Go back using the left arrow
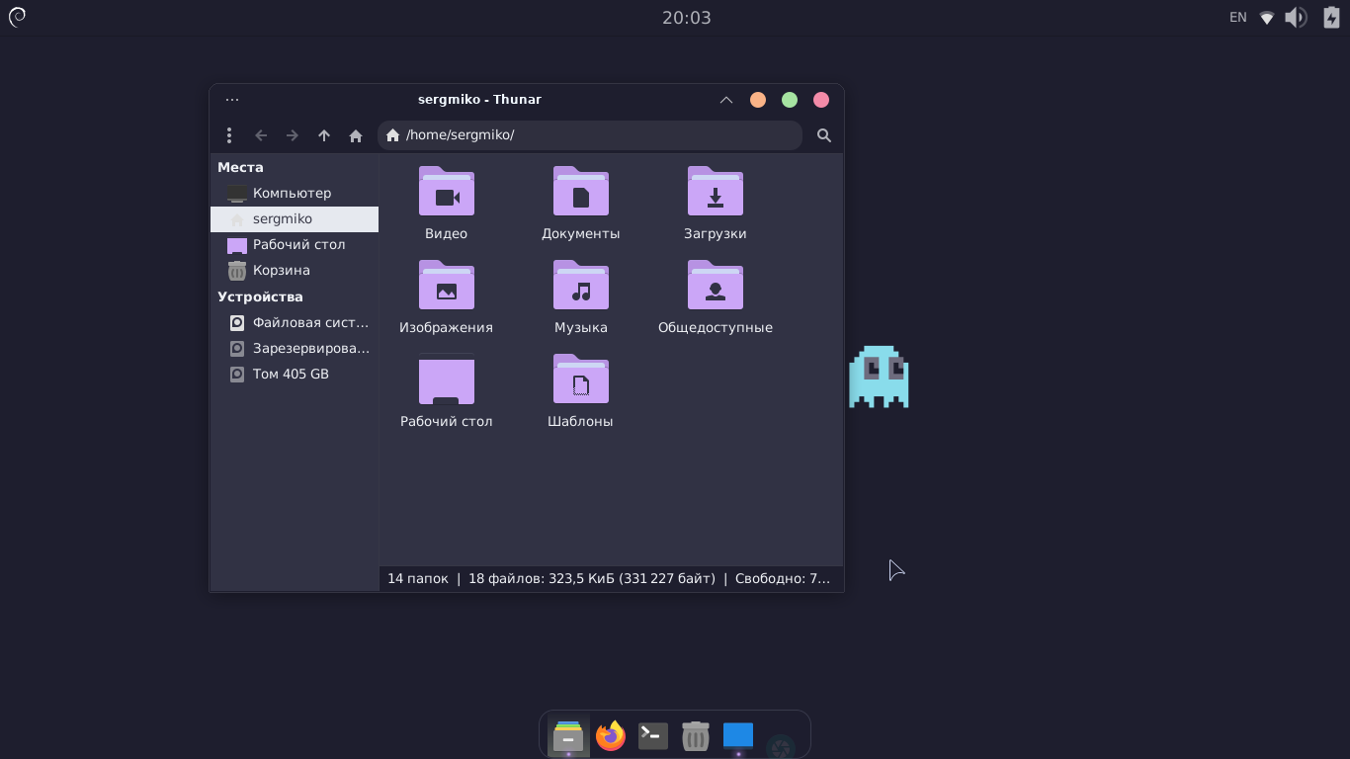1350x759 pixels. click(x=261, y=135)
